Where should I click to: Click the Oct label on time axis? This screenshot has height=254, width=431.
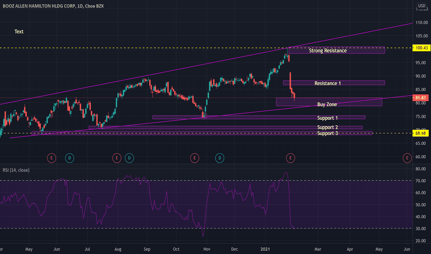click(x=176, y=249)
